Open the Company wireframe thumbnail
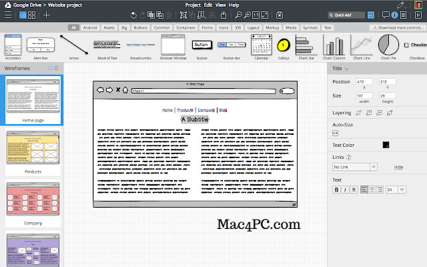The image size is (427, 267). (33, 203)
